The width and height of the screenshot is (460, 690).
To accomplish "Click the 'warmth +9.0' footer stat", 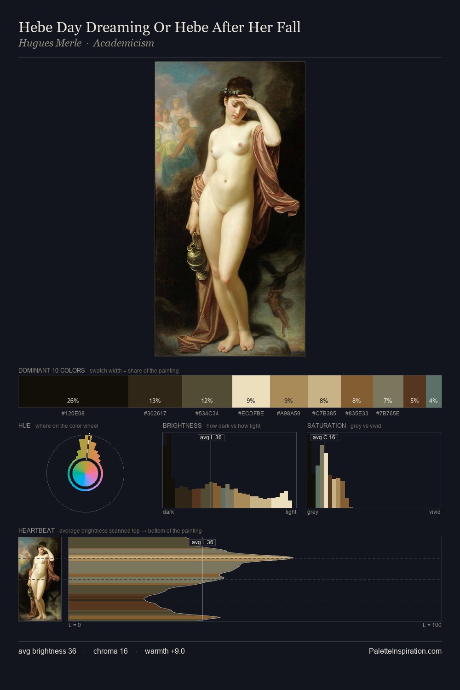I will pyautogui.click(x=165, y=651).
